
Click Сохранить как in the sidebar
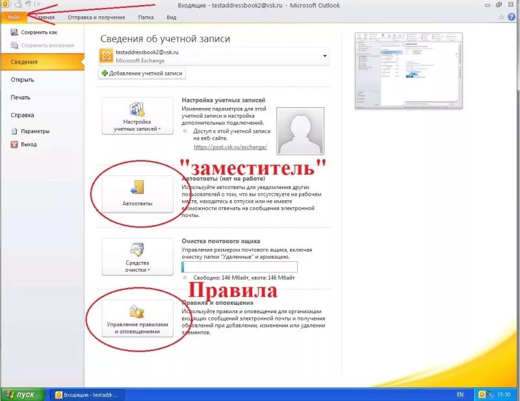tap(39, 32)
